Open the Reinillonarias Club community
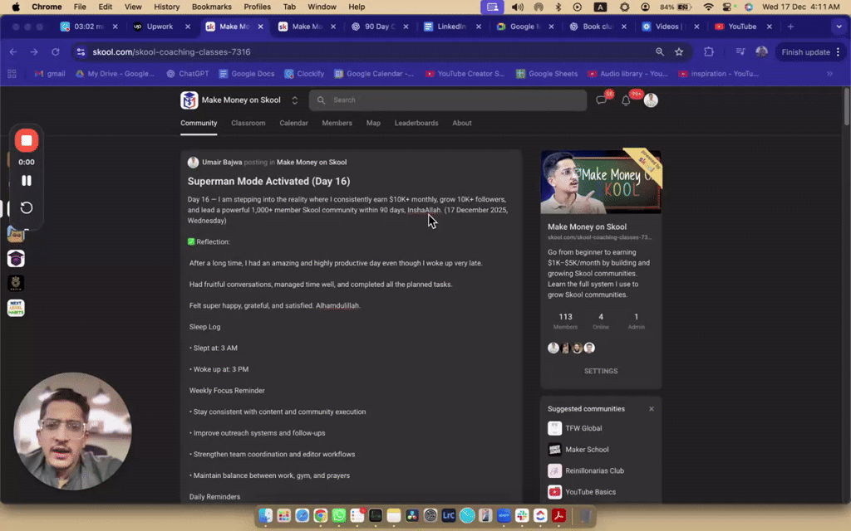The height and width of the screenshot is (531, 851). (x=594, y=470)
